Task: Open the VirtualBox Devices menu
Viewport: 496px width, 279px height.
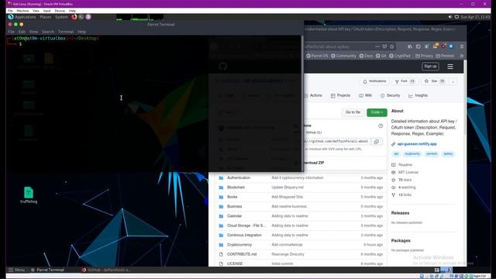Action: (60, 11)
